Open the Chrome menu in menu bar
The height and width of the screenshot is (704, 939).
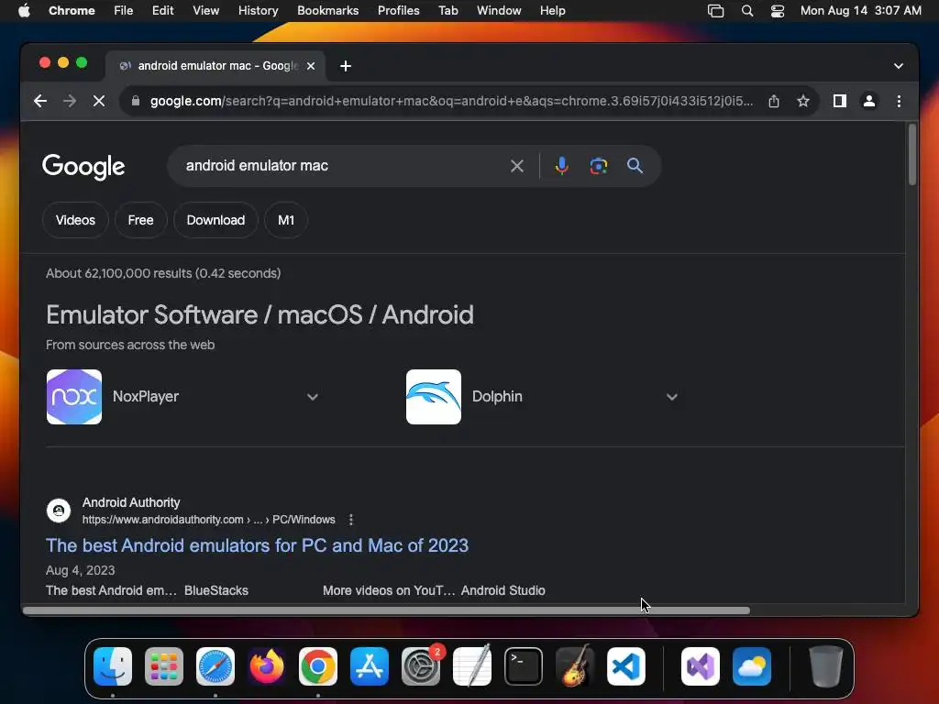[72, 10]
